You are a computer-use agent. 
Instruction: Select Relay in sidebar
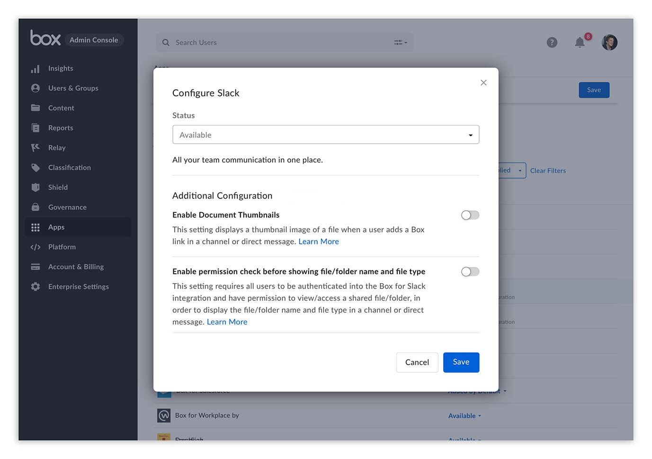click(57, 148)
